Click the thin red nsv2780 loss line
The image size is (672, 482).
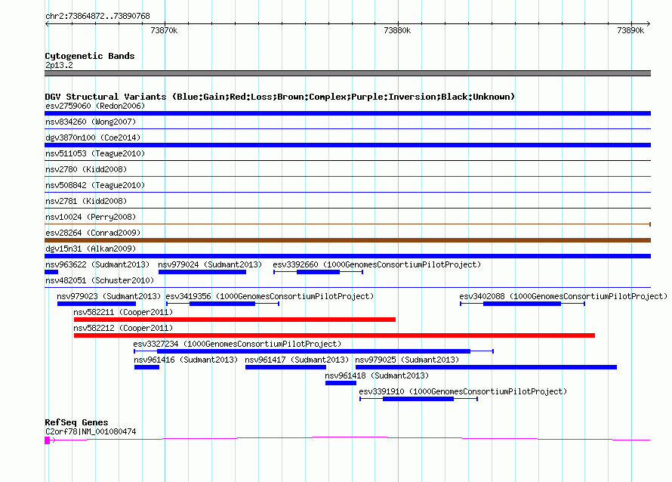(x=347, y=176)
